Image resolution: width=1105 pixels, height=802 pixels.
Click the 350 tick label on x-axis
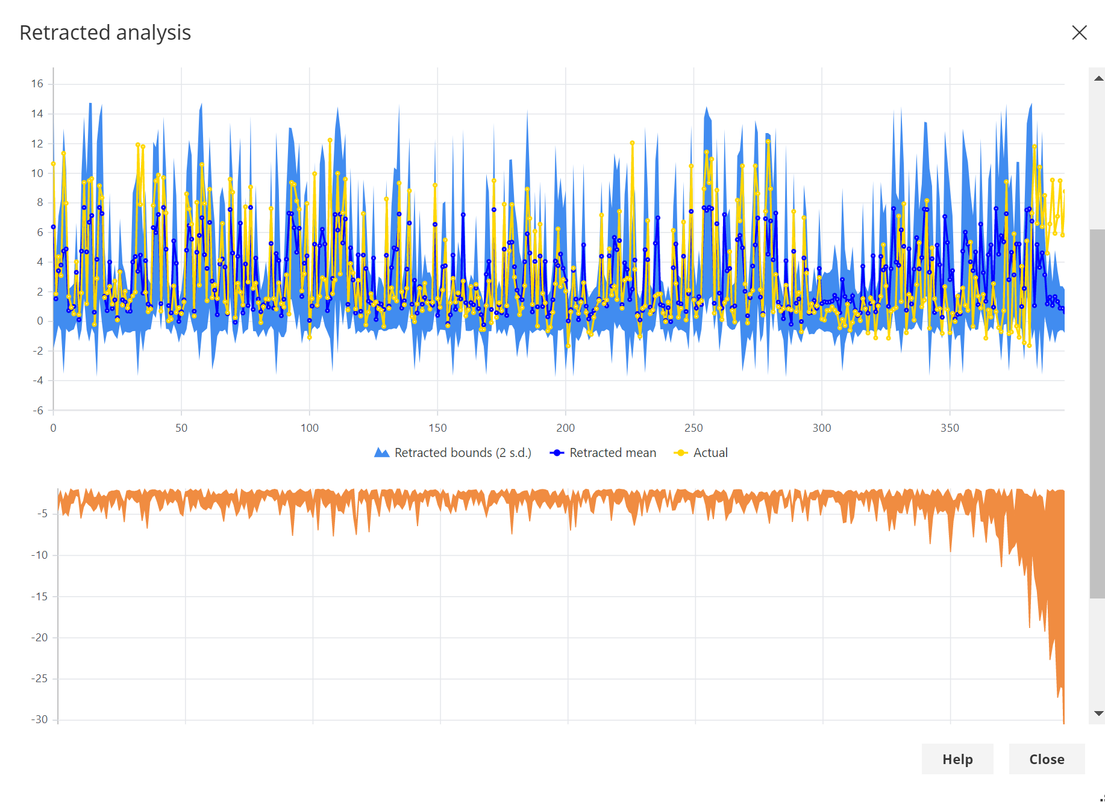click(x=950, y=428)
